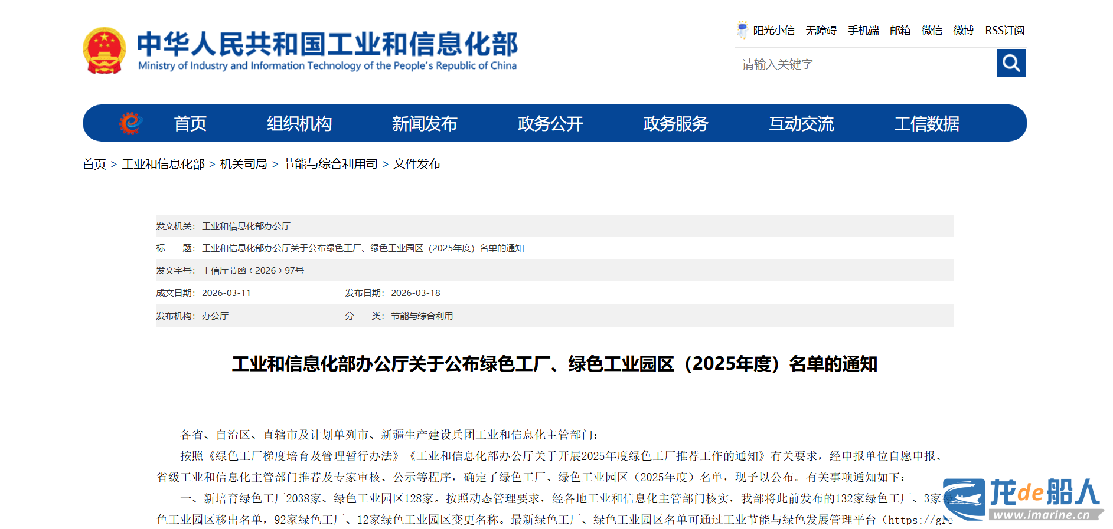Image resolution: width=1113 pixels, height=529 pixels.
Task: Click the gear logo in navigation bar
Action: tap(130, 123)
